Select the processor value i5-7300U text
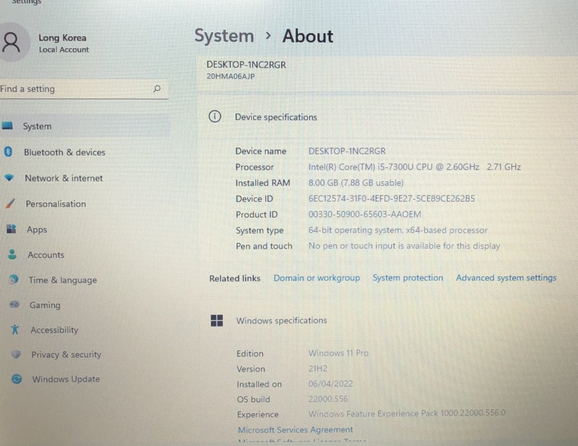 [x=414, y=167]
